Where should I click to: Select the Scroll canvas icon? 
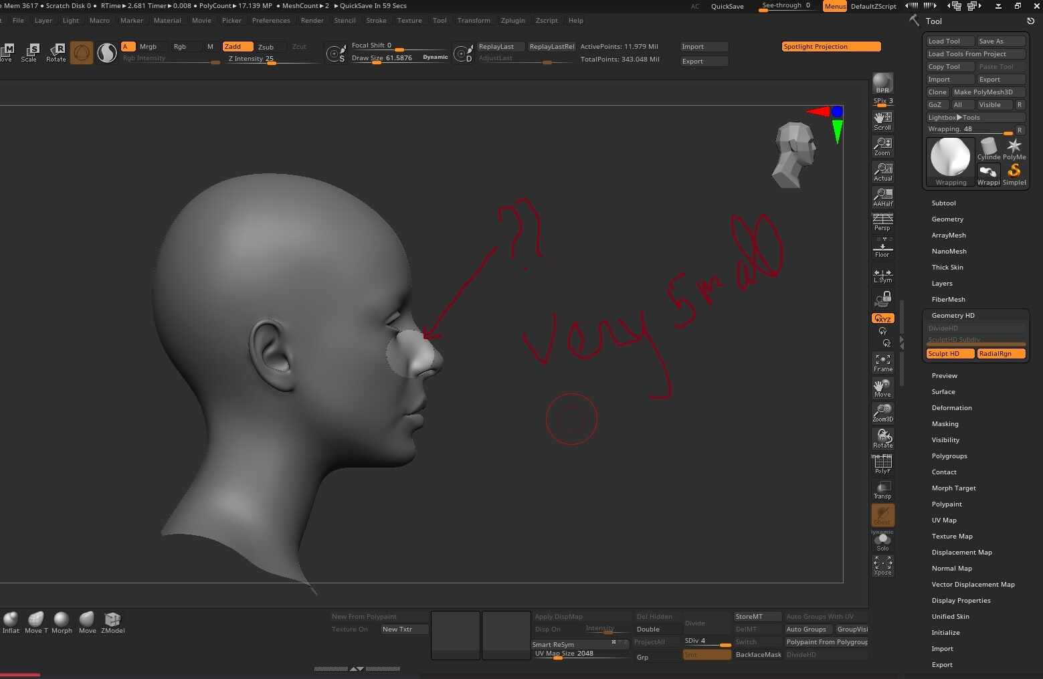(x=882, y=120)
